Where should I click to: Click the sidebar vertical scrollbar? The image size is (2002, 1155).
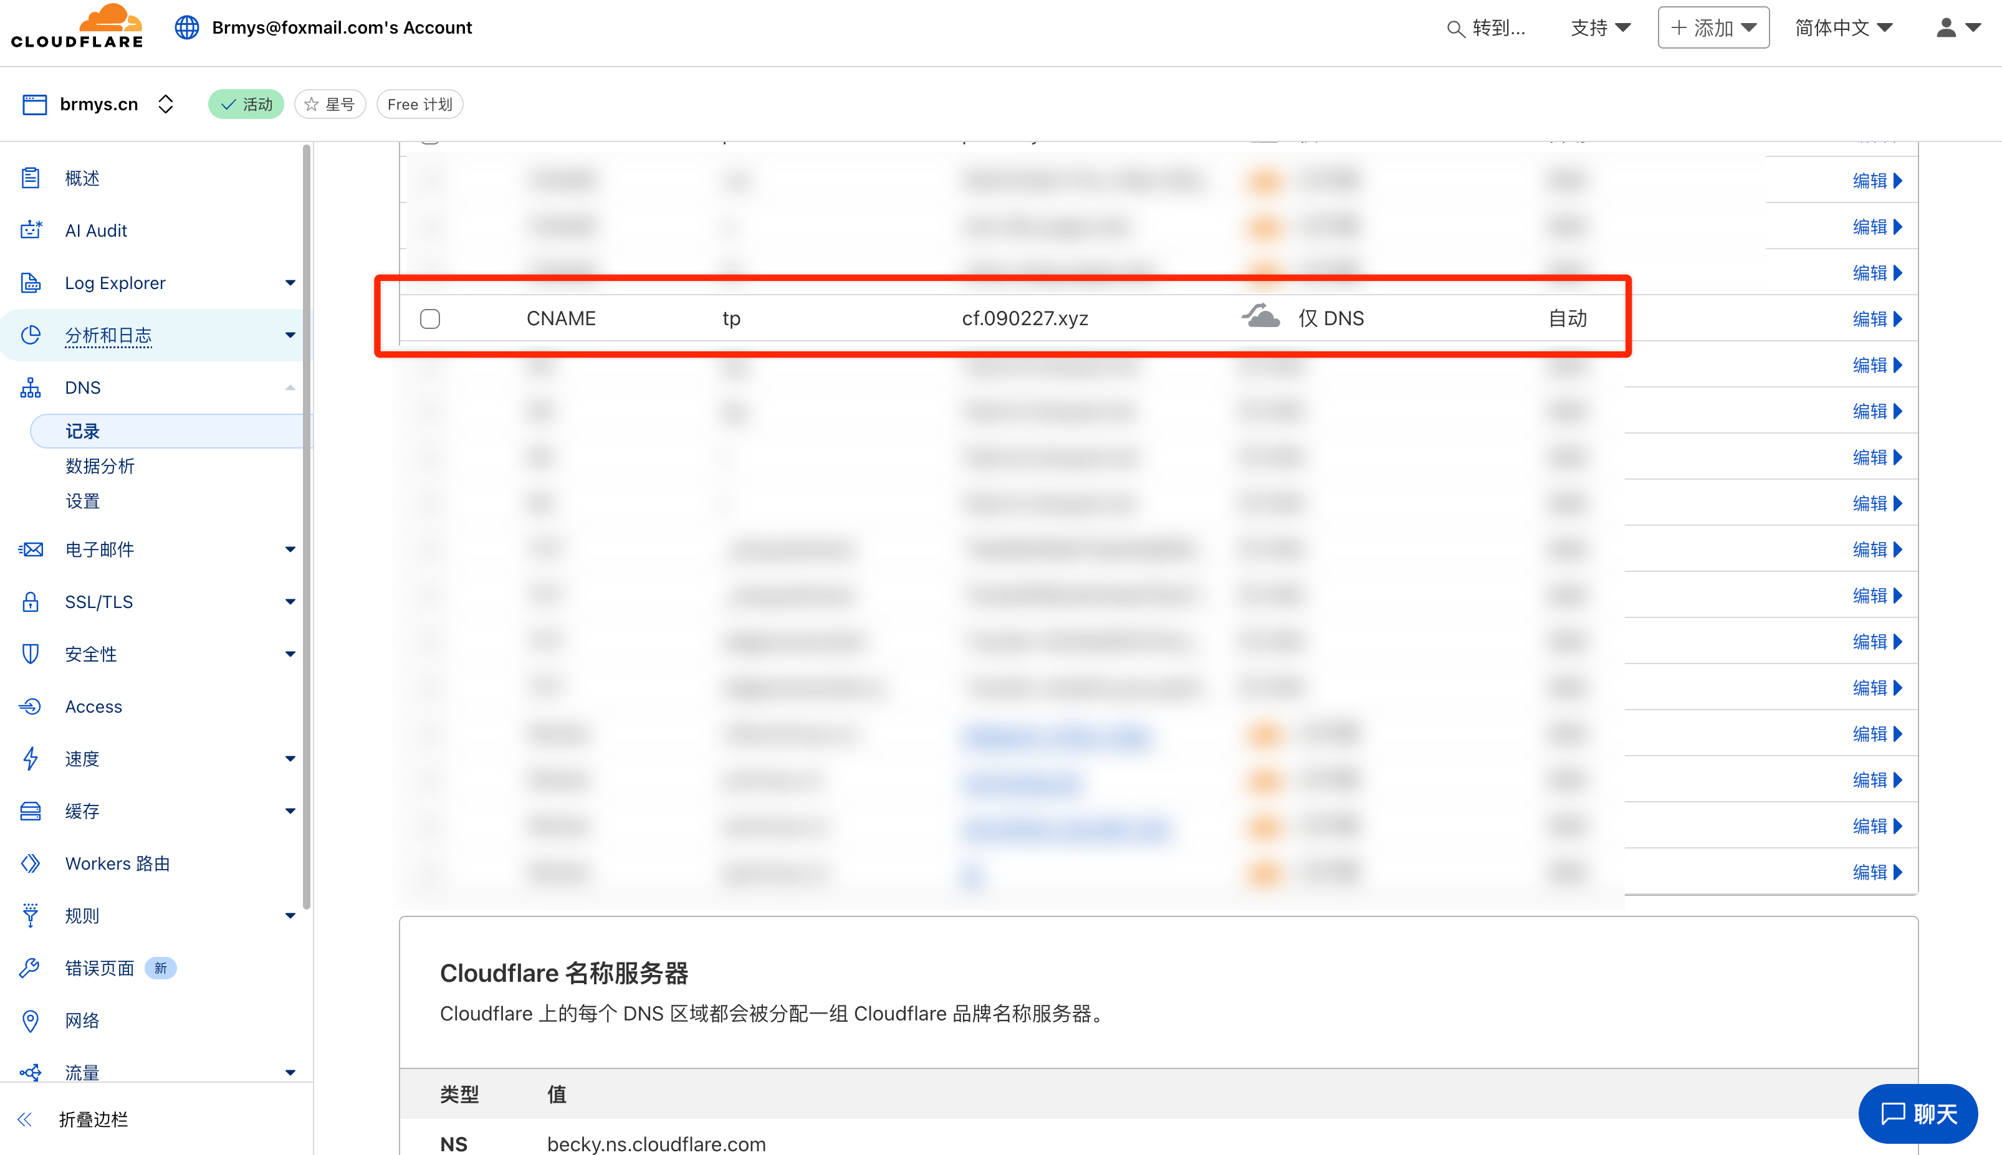(307, 527)
